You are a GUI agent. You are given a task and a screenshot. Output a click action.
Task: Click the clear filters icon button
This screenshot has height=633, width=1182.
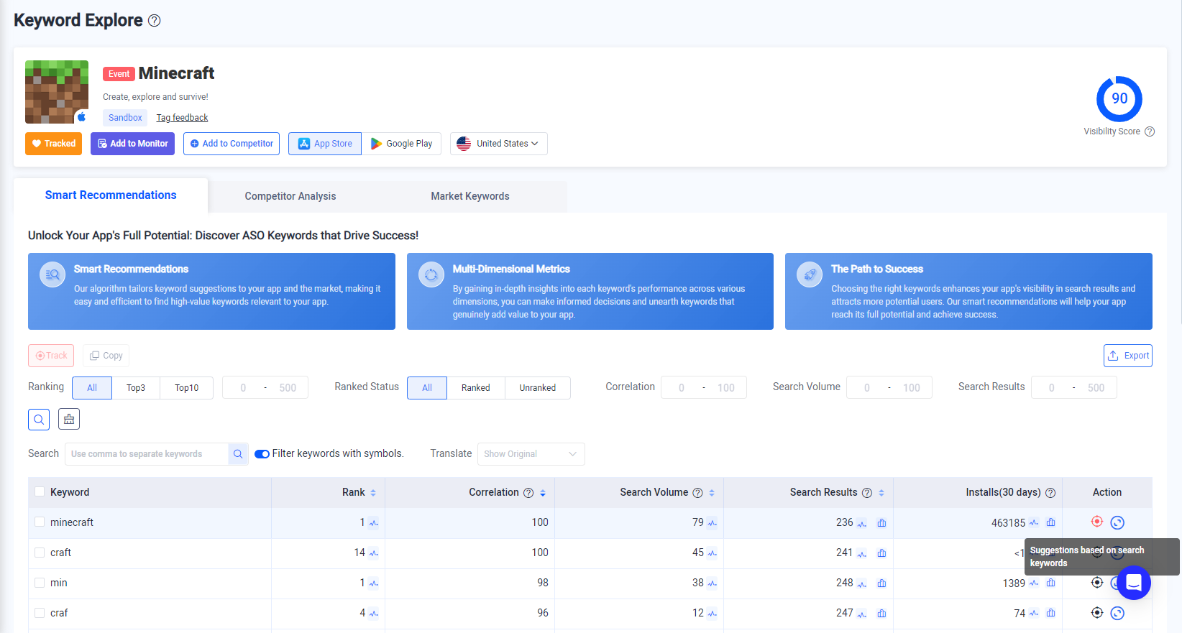[x=69, y=419]
